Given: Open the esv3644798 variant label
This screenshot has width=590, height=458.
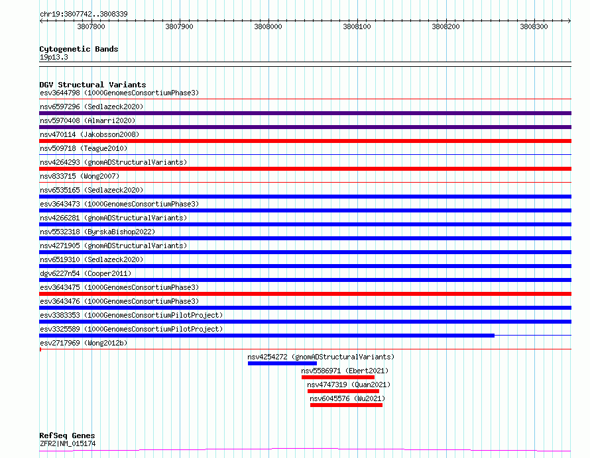Looking at the screenshot, I should tap(119, 93).
